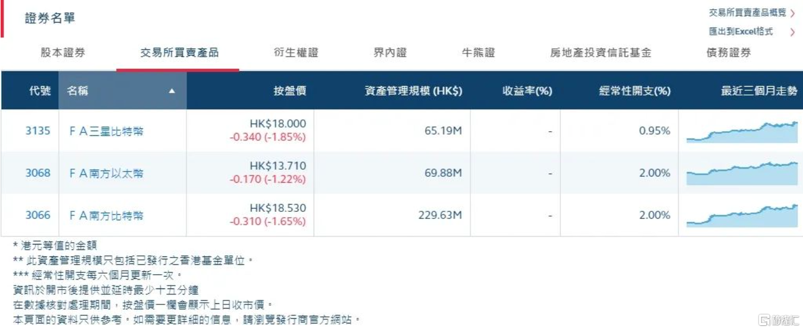Sort by 資產管理規模 (HK$) column header
The width and height of the screenshot is (803, 330).
click(413, 91)
